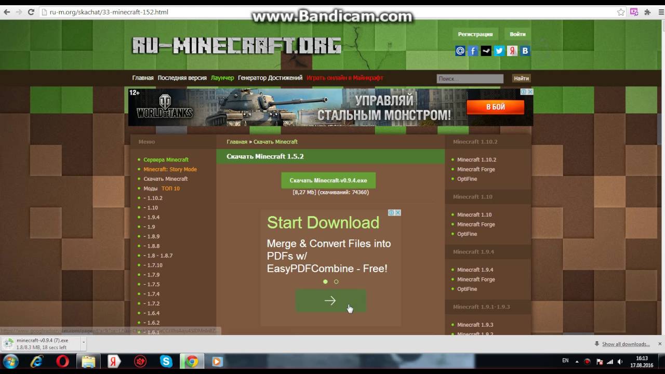Click EN language indicator in tray

pos(565,360)
